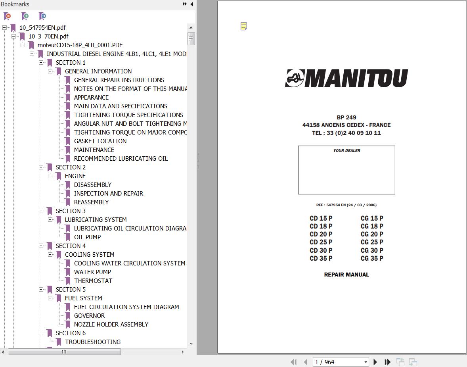The image size is (467, 367).
Task: Open RECOMMENDED LUBRICATING OIL bookmark
Action: (121, 158)
